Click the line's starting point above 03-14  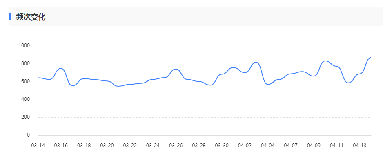pyautogui.click(x=38, y=77)
